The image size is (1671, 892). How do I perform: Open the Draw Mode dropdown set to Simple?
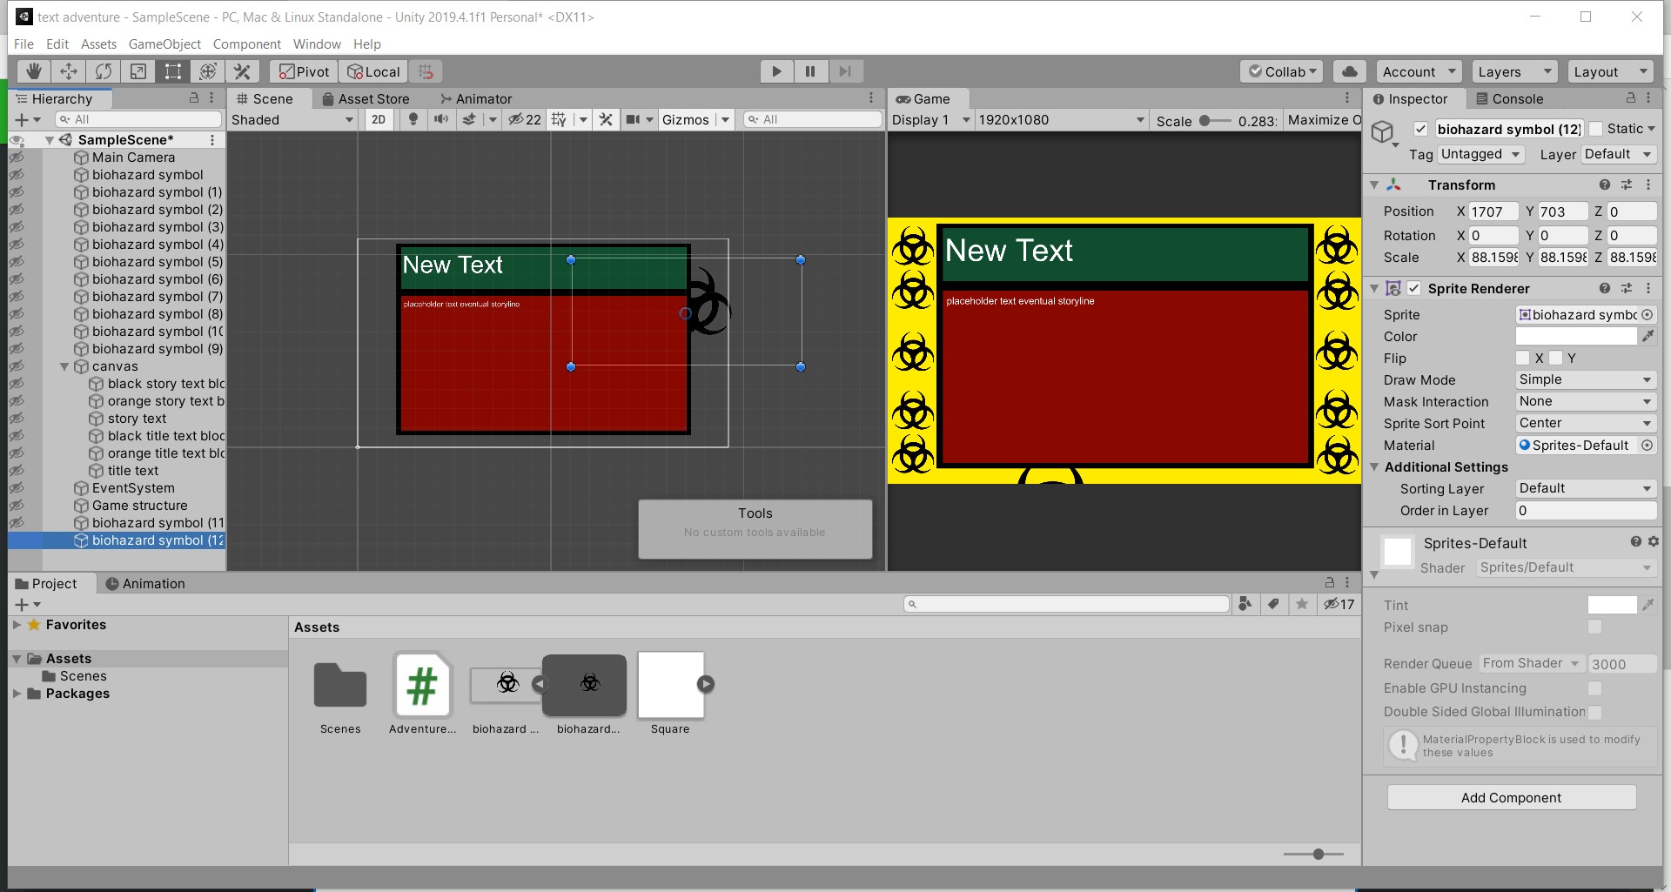pos(1584,379)
